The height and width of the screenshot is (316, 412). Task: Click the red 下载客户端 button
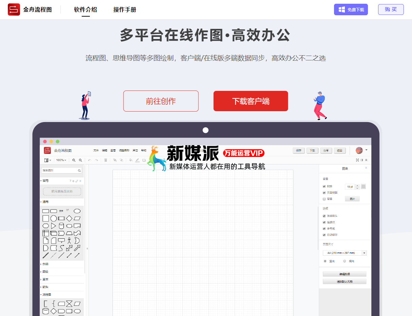(251, 101)
